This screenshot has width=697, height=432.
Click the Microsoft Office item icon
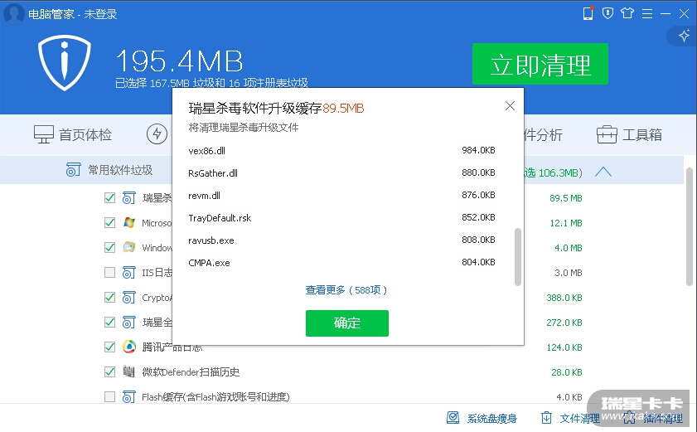click(129, 222)
